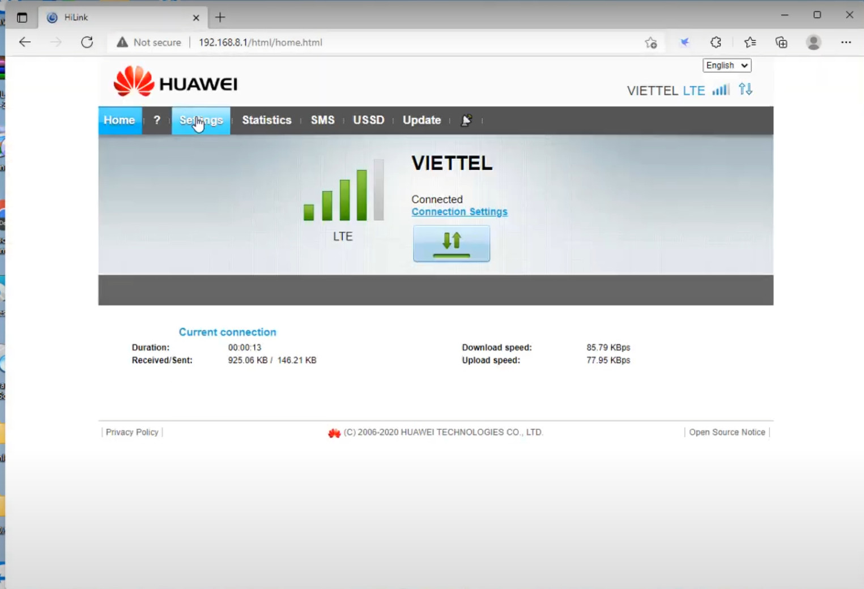Refresh the page with the reload icon
Viewport: 864px width, 589px height.
[x=87, y=42]
